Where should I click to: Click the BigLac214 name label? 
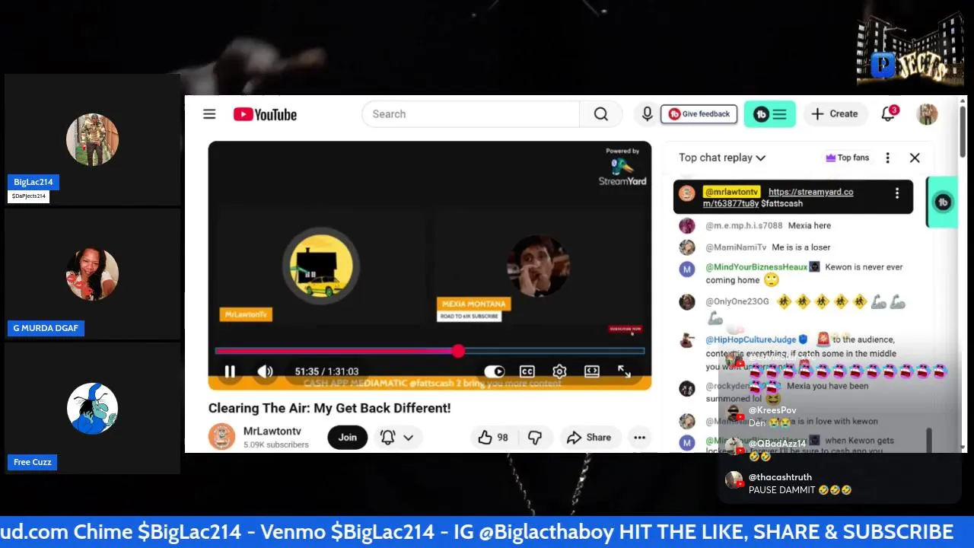33,182
